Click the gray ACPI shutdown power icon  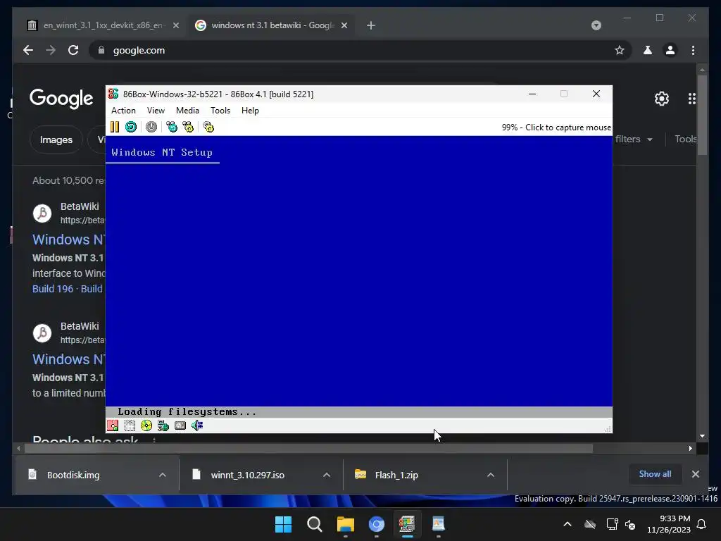151,127
